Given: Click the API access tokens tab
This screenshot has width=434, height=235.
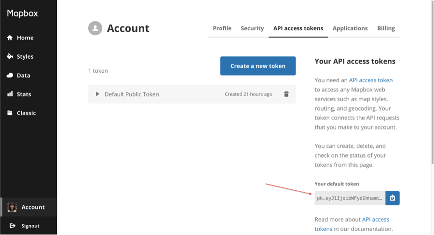Looking at the screenshot, I should [x=298, y=28].
